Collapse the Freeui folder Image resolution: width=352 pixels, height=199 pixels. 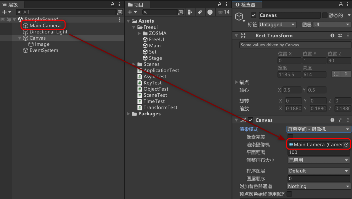coord(134,27)
